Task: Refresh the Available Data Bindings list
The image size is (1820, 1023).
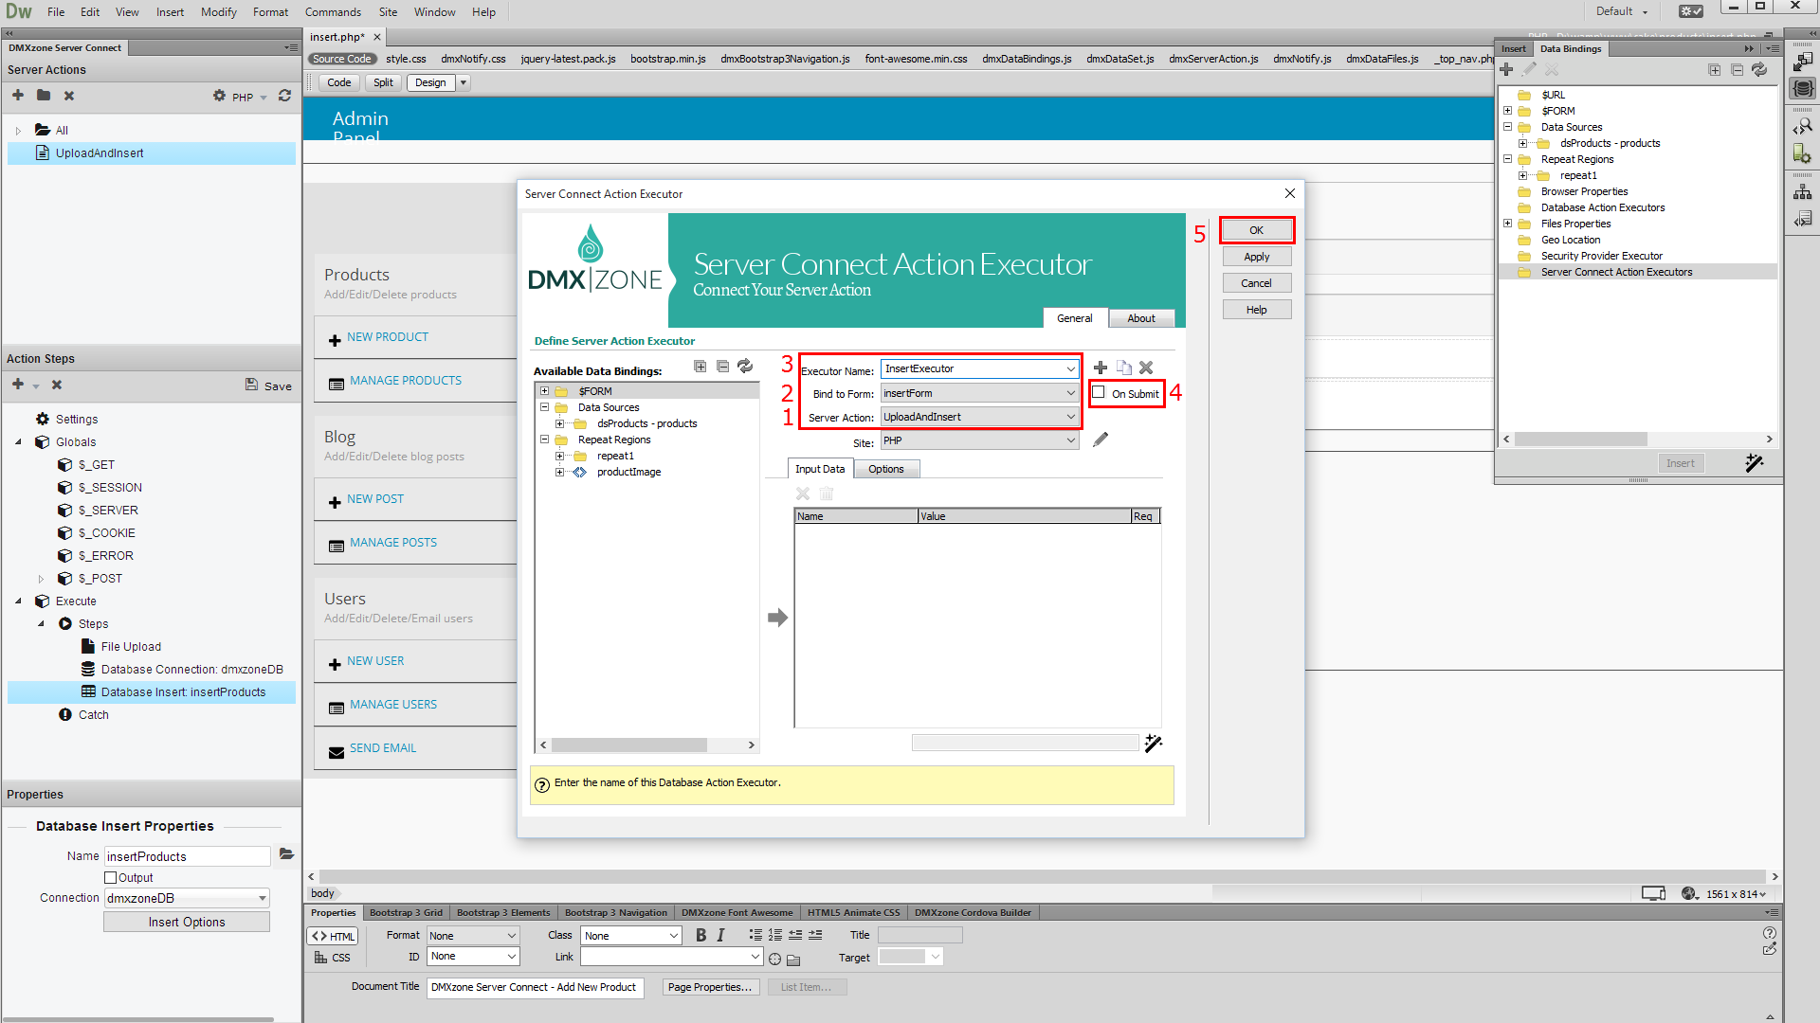Action: pyautogui.click(x=745, y=367)
